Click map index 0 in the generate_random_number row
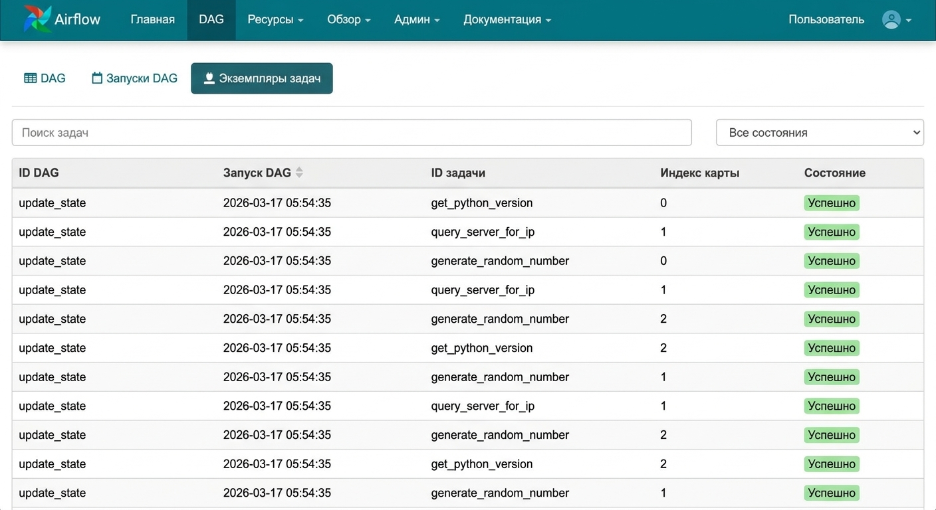 point(663,261)
